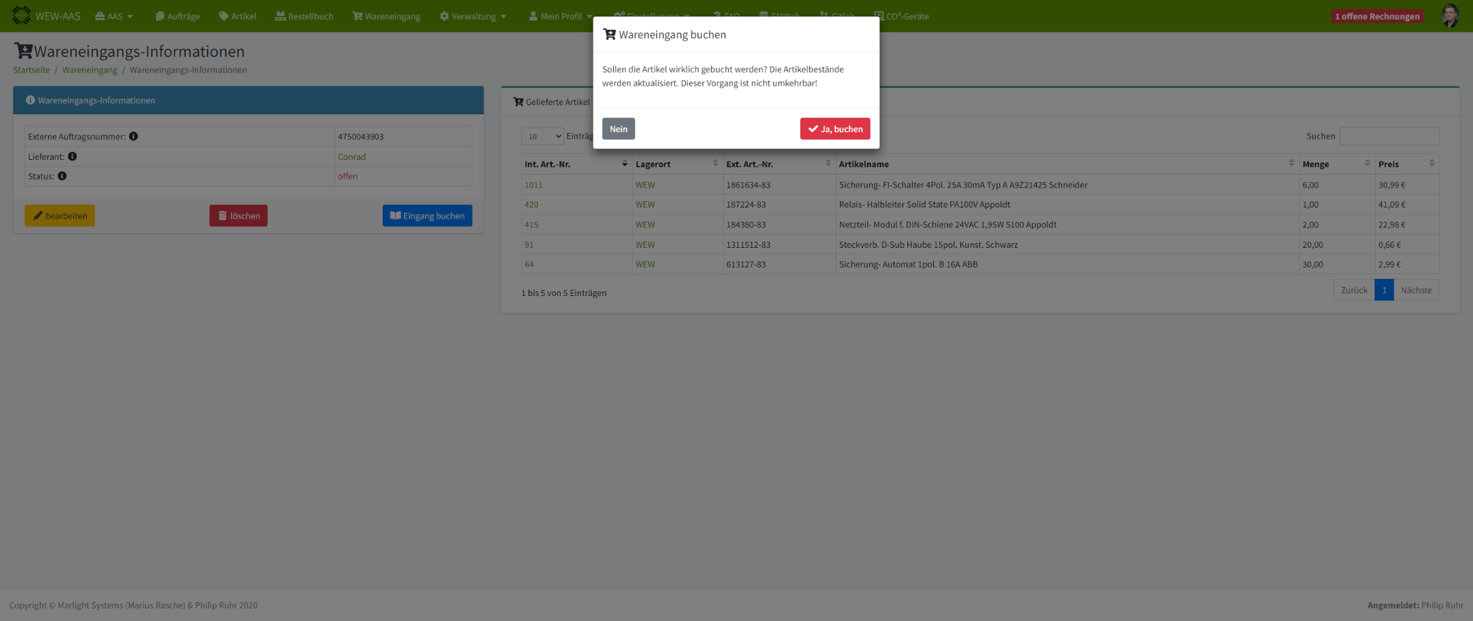This screenshot has height=621, width=1473.
Task: Confirm booking with Ja, buchen button
Action: click(835, 129)
